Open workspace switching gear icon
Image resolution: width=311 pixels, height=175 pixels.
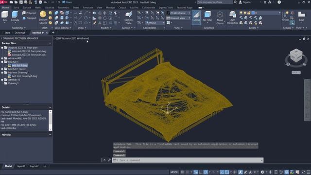coord(262,172)
